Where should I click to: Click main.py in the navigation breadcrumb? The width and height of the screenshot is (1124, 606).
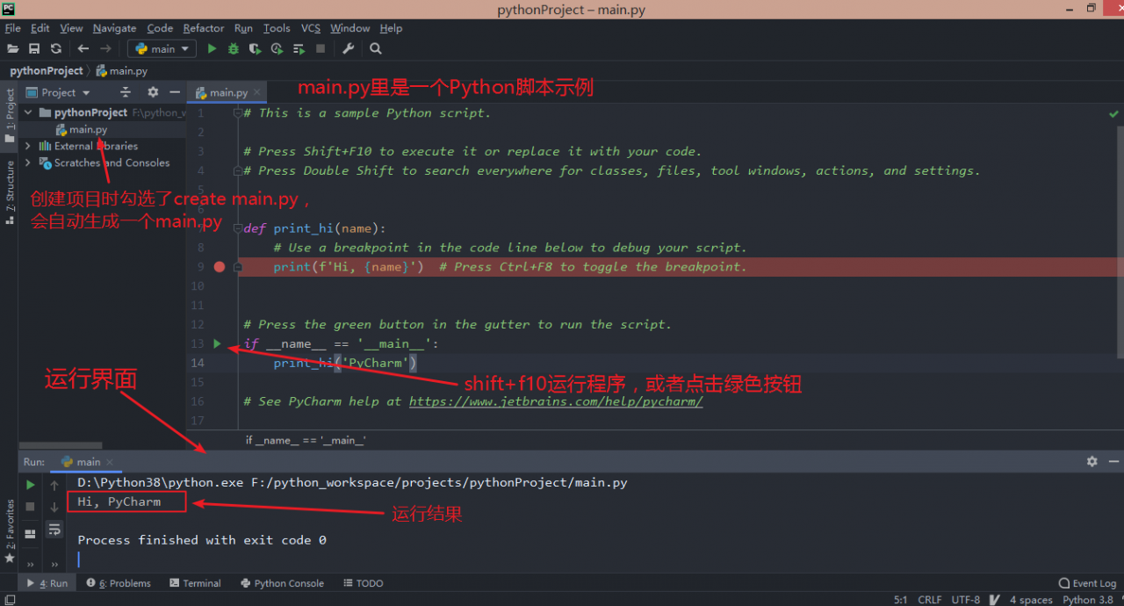[x=122, y=70]
